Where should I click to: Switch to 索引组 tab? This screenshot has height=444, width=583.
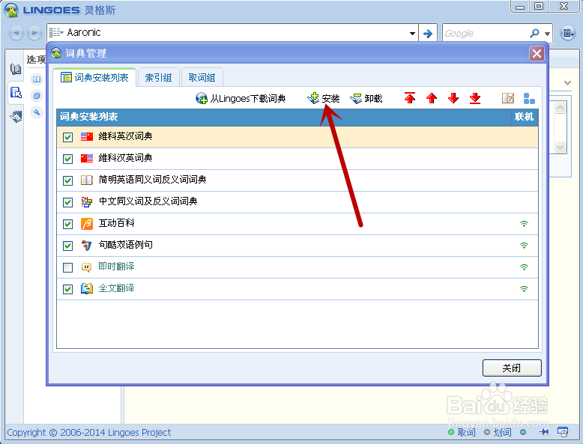(x=158, y=77)
